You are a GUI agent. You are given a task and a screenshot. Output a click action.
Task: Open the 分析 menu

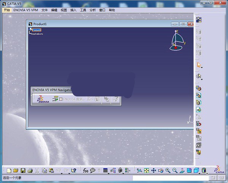pos(92,10)
